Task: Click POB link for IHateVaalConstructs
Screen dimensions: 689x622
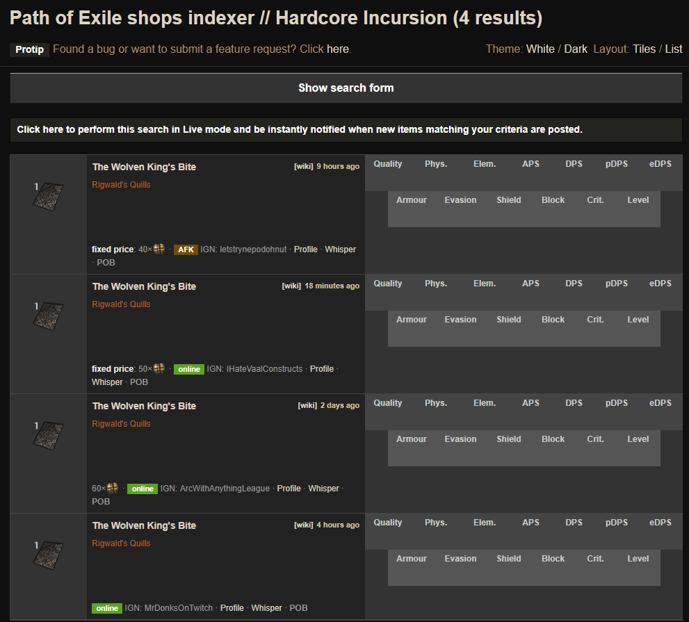Action: 139,382
